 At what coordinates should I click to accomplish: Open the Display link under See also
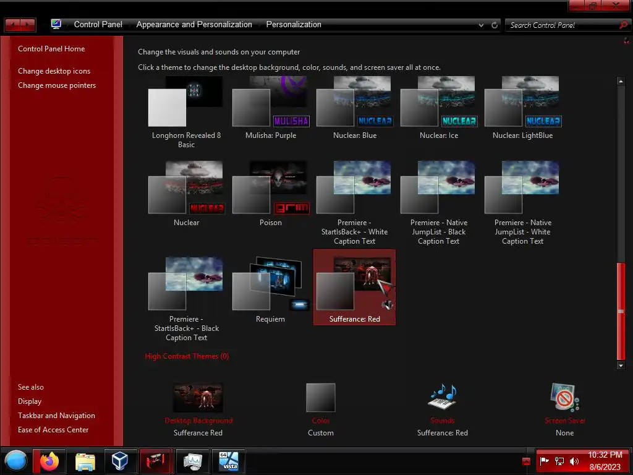point(30,401)
